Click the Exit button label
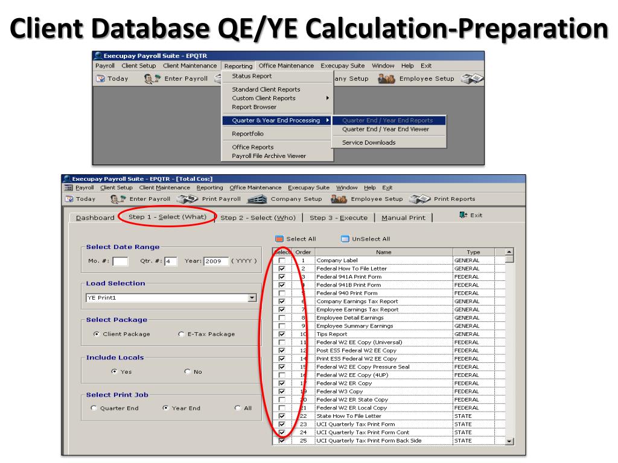 [x=476, y=215]
